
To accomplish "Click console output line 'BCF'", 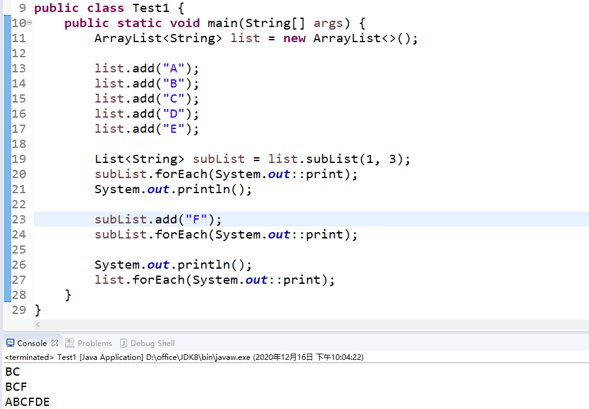I will coord(16,387).
